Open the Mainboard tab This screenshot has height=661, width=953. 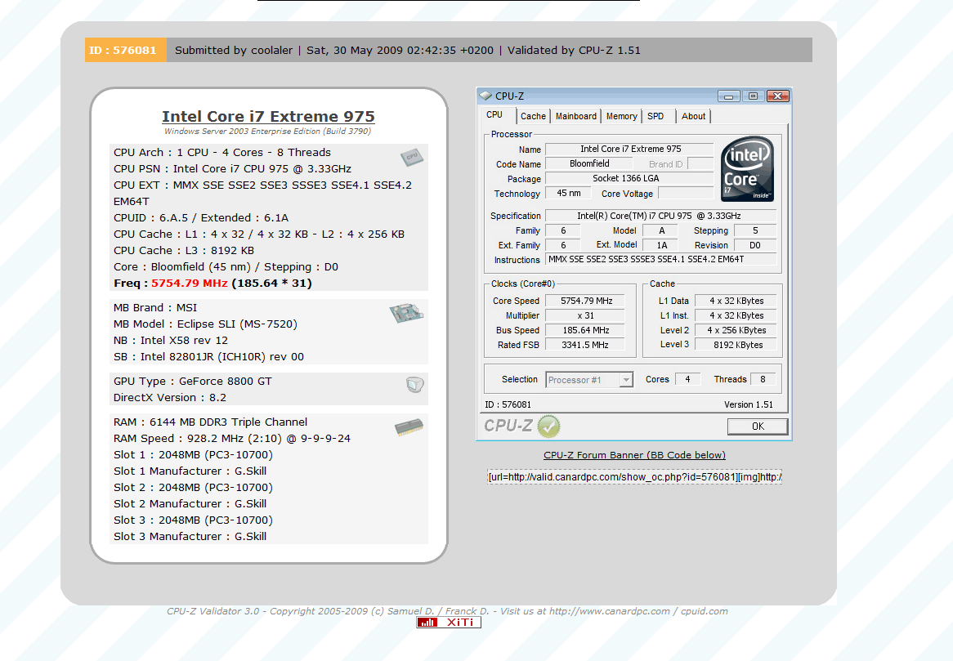pos(575,116)
